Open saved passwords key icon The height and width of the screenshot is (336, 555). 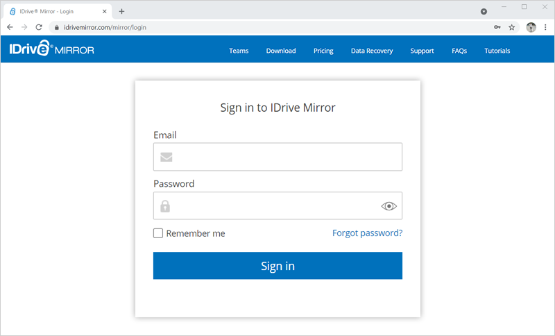[497, 27]
